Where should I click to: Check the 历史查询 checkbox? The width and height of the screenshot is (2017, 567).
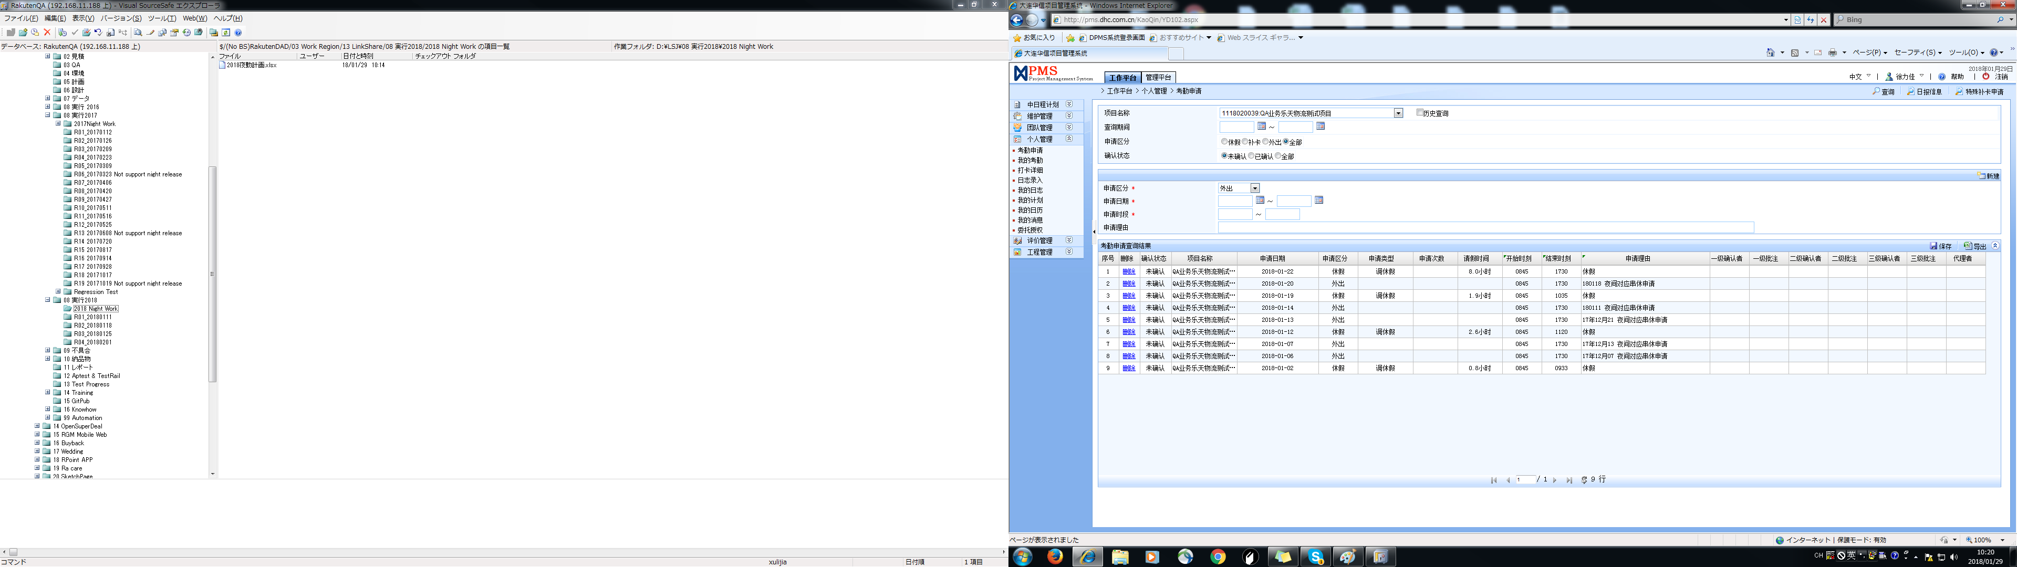(x=1420, y=113)
